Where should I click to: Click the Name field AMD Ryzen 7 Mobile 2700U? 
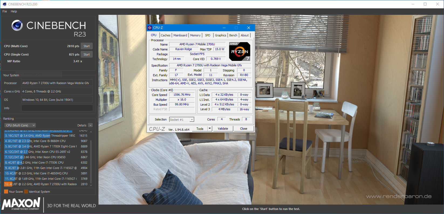coord(197,44)
